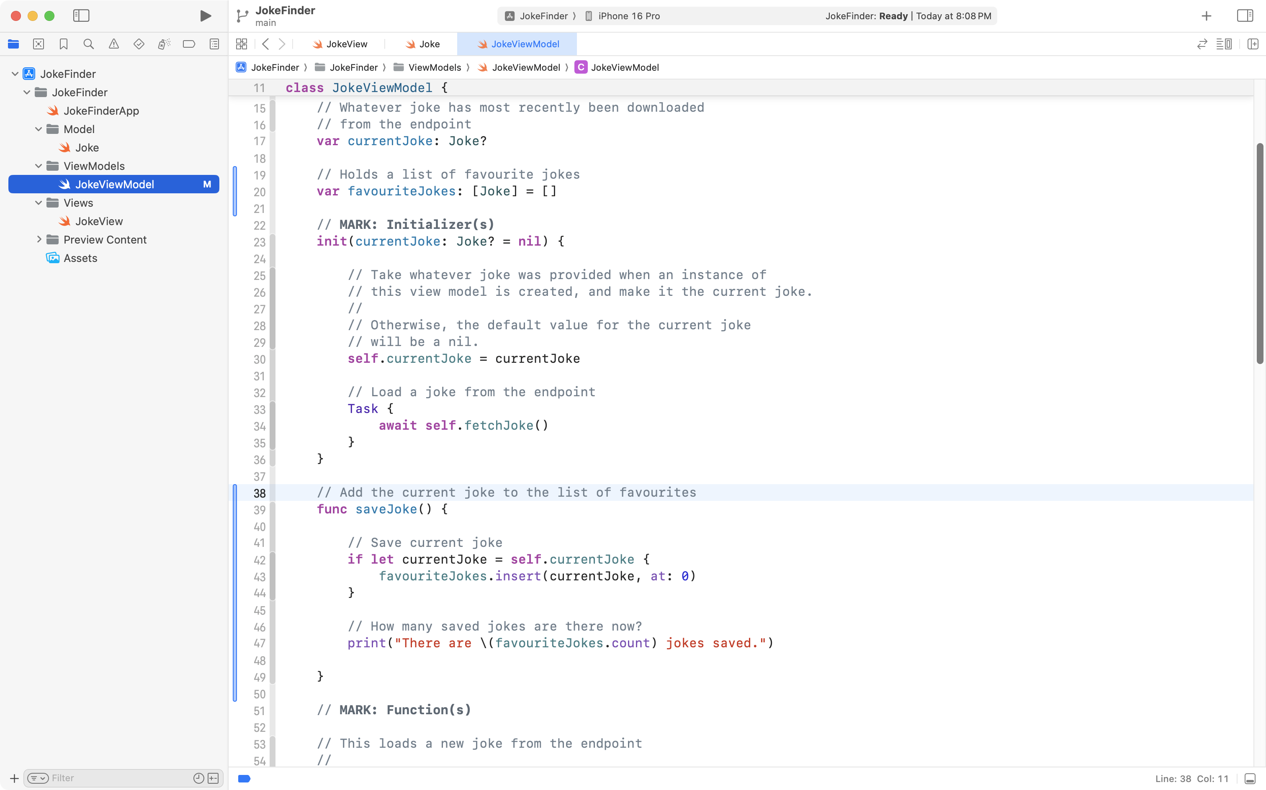Open the Issue navigator warning icon
Image resolution: width=1266 pixels, height=790 pixels.
[x=114, y=44]
